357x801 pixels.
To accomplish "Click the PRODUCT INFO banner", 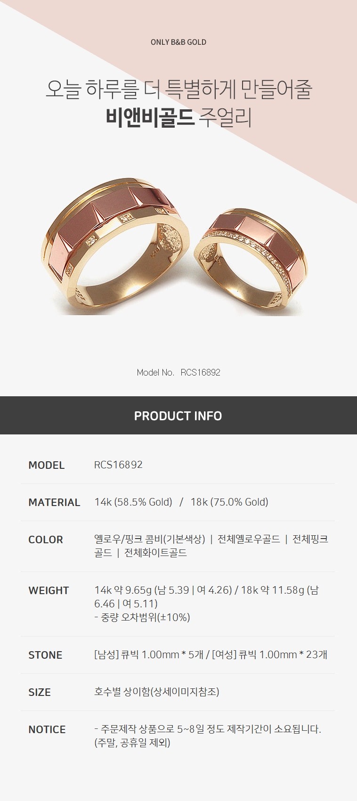I will pyautogui.click(x=178, y=415).
